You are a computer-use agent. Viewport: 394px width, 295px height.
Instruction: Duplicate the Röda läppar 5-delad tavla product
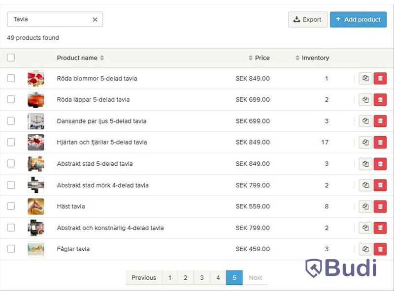click(365, 100)
